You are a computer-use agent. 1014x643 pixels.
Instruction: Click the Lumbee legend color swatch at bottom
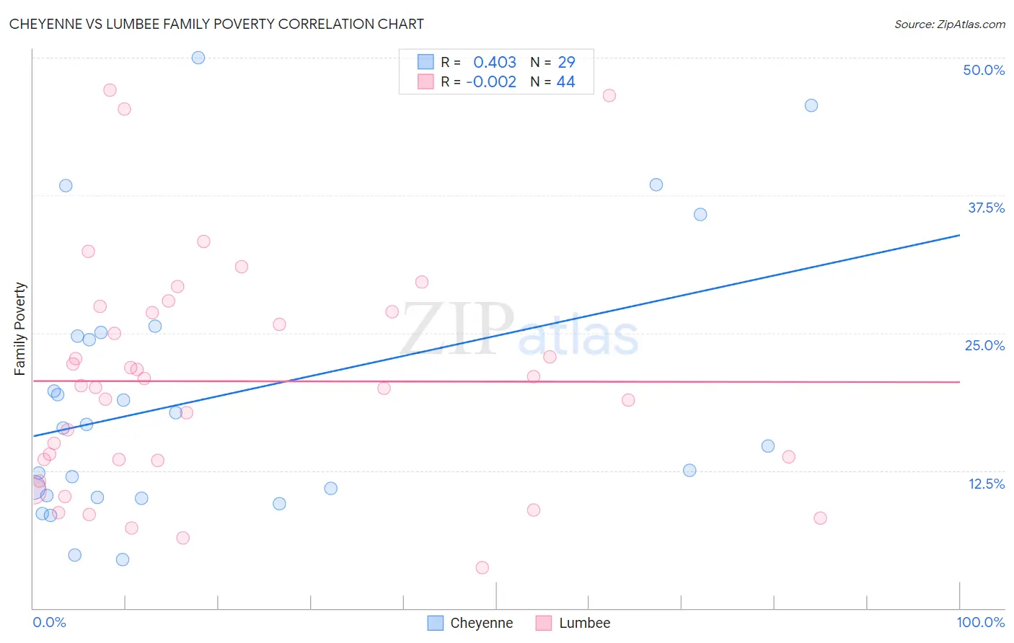[x=544, y=623]
